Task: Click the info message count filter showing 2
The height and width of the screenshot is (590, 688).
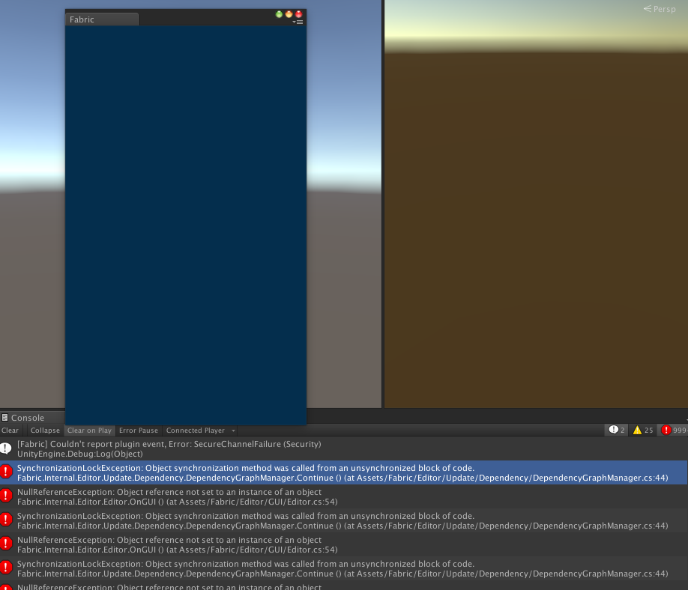Action: point(617,430)
